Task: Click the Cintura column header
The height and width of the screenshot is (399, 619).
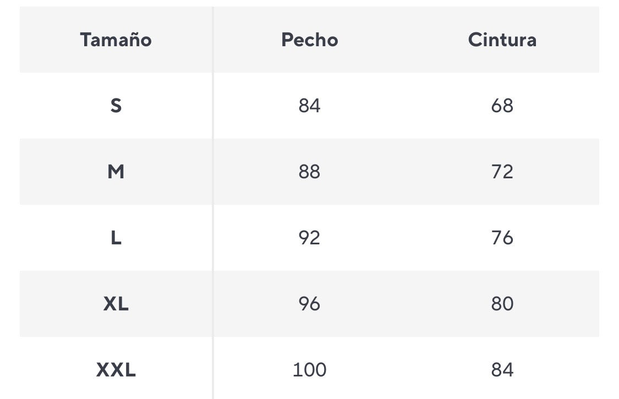Action: point(502,40)
